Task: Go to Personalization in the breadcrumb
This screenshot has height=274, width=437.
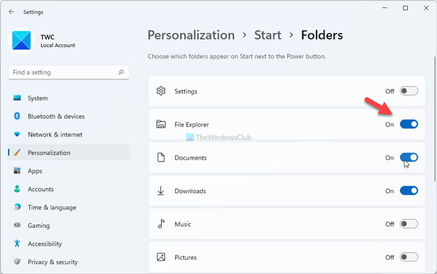Action: click(191, 36)
